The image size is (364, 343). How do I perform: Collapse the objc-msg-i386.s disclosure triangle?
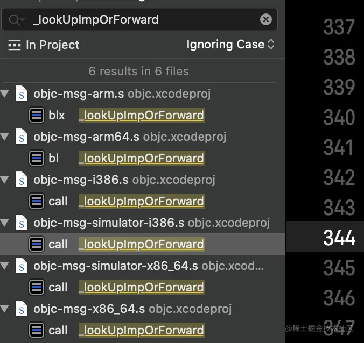click(x=5, y=180)
